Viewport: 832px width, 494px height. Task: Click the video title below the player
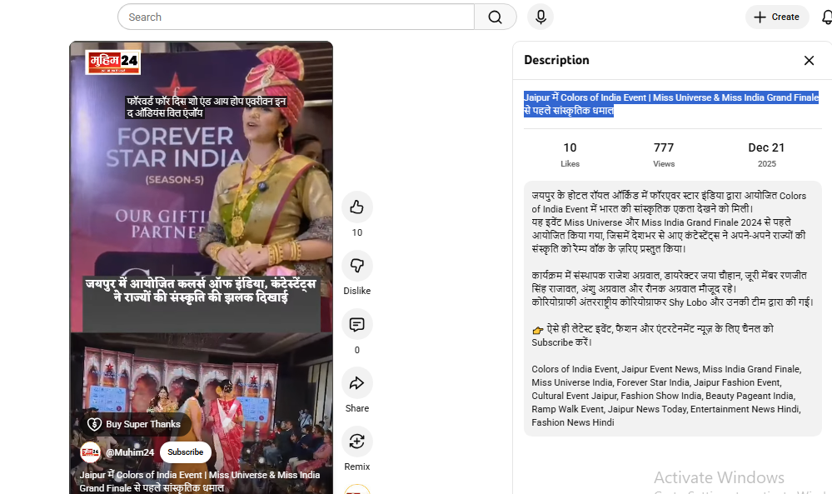(x=200, y=481)
